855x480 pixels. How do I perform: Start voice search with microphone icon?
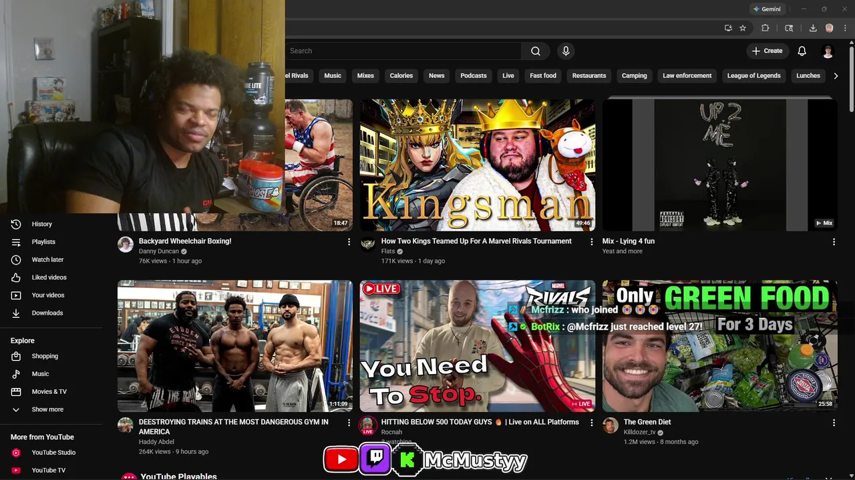point(566,51)
